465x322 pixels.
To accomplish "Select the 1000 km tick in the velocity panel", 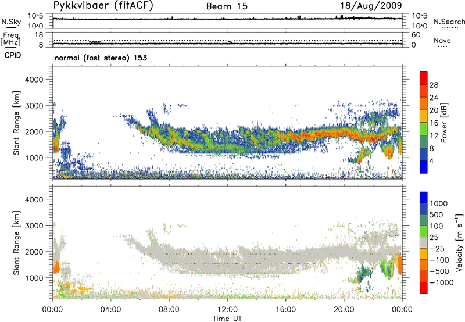I will [x=34, y=278].
